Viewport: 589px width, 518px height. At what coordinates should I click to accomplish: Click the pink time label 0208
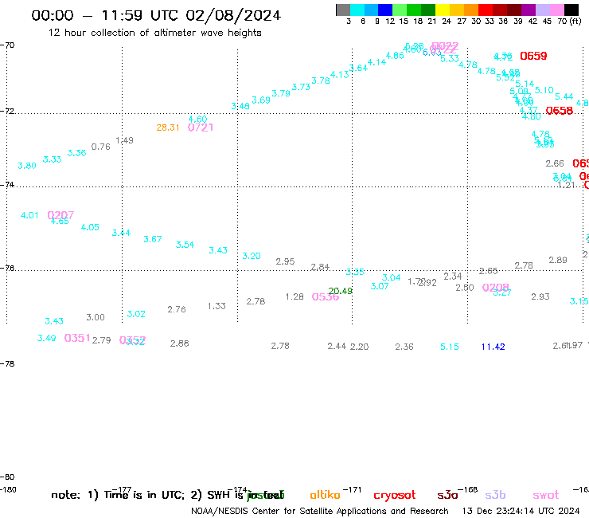495,288
